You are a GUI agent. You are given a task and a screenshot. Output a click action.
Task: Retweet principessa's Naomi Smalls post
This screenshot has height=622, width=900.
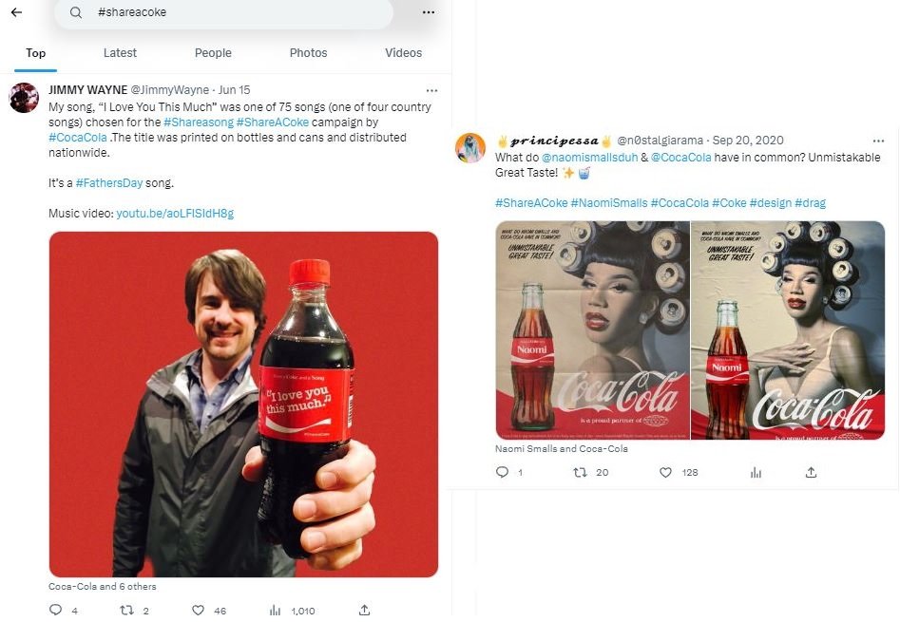(x=581, y=472)
